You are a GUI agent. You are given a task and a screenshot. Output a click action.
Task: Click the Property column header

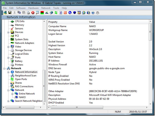pyautogui.click(x=67, y=22)
